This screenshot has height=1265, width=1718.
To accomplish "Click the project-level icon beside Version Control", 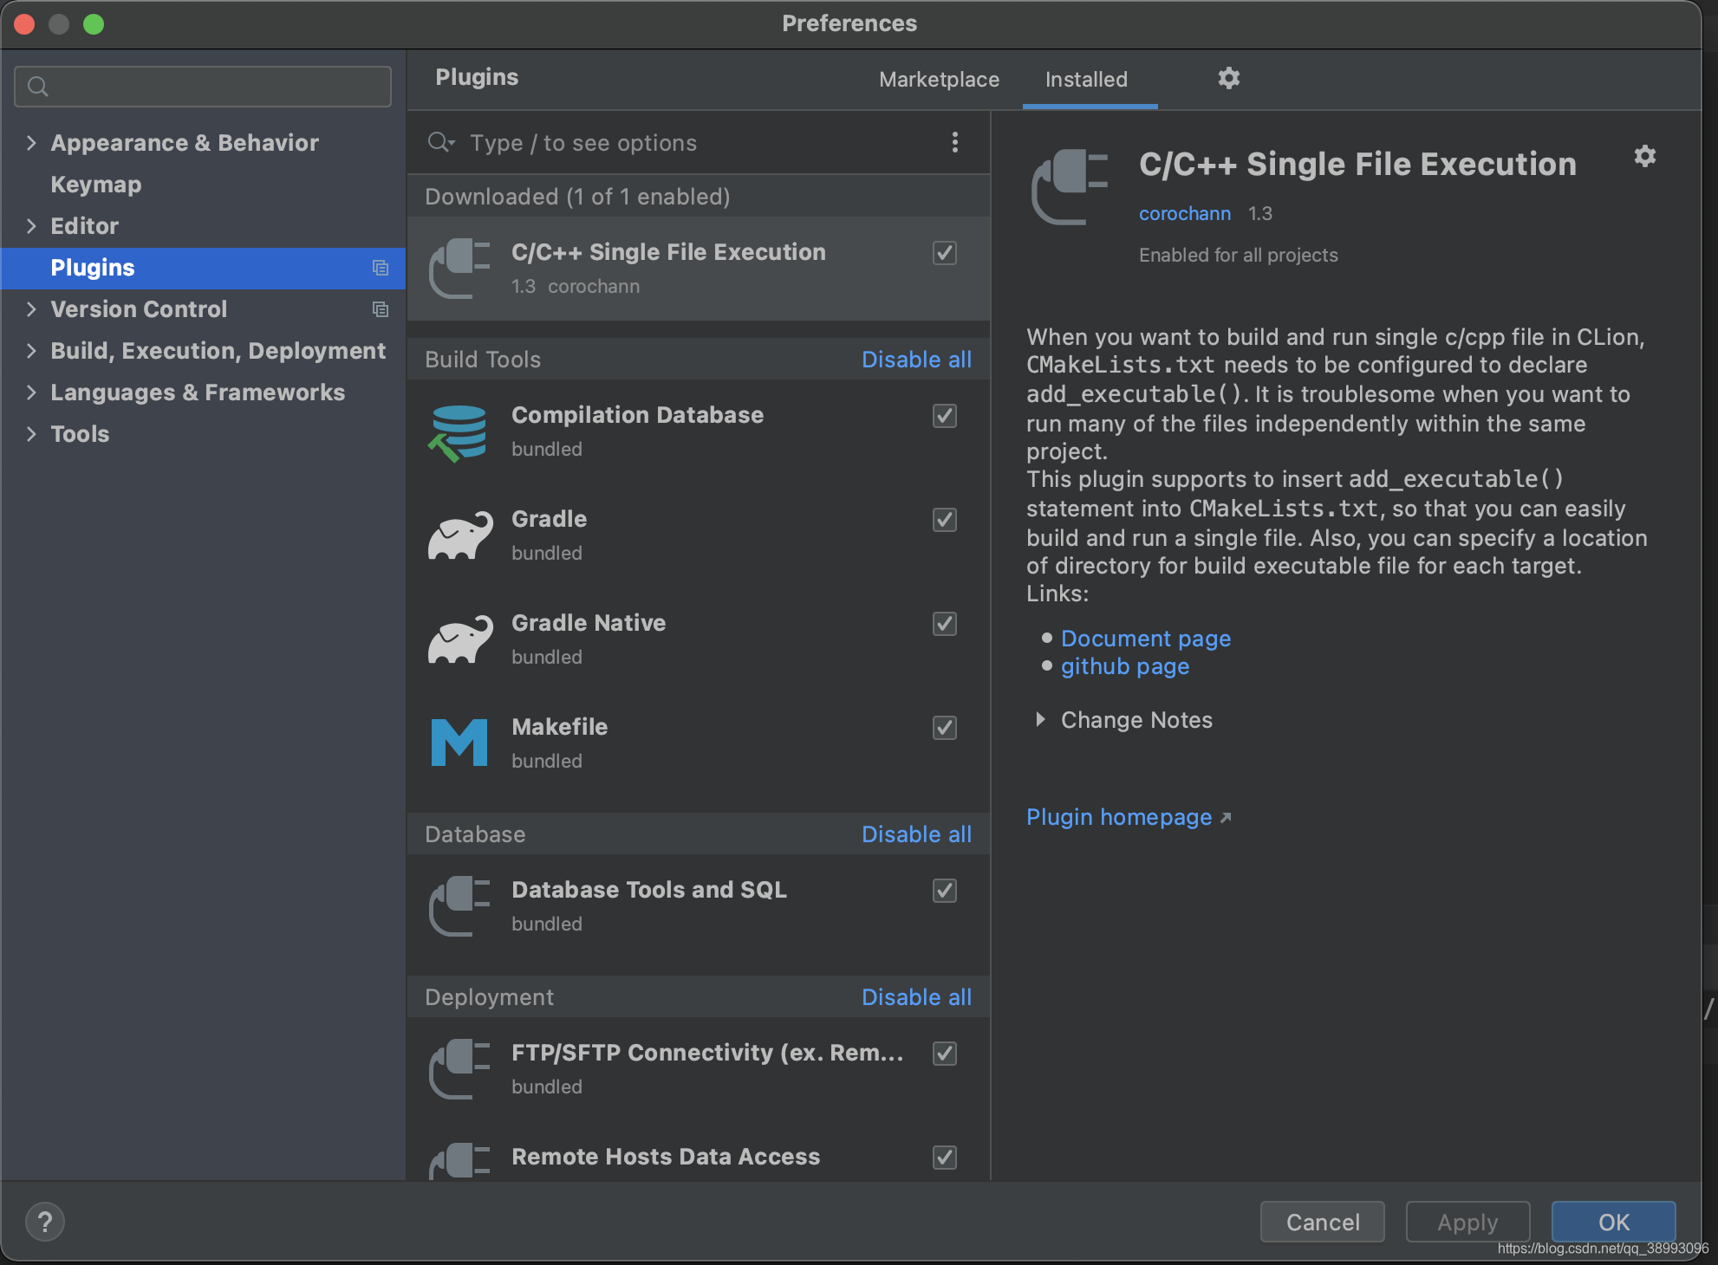I will [380, 309].
